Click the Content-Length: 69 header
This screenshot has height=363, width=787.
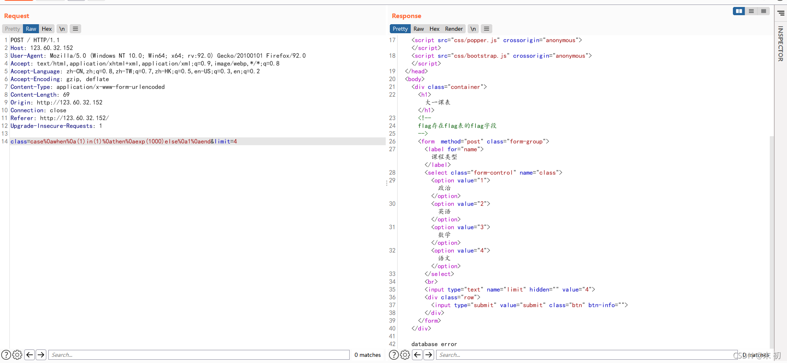coord(40,95)
